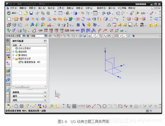Click the yellow ring icon in third toolbar row
This screenshot has width=165, height=126.
pyautogui.click(x=89, y=25)
